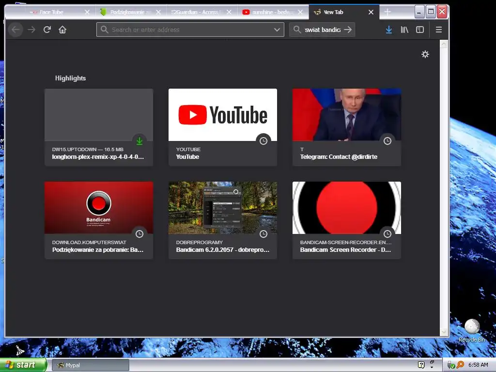Click the clock badge on Bandicam Recorder tile
Viewport: 496px width, 372px height.
click(387, 234)
